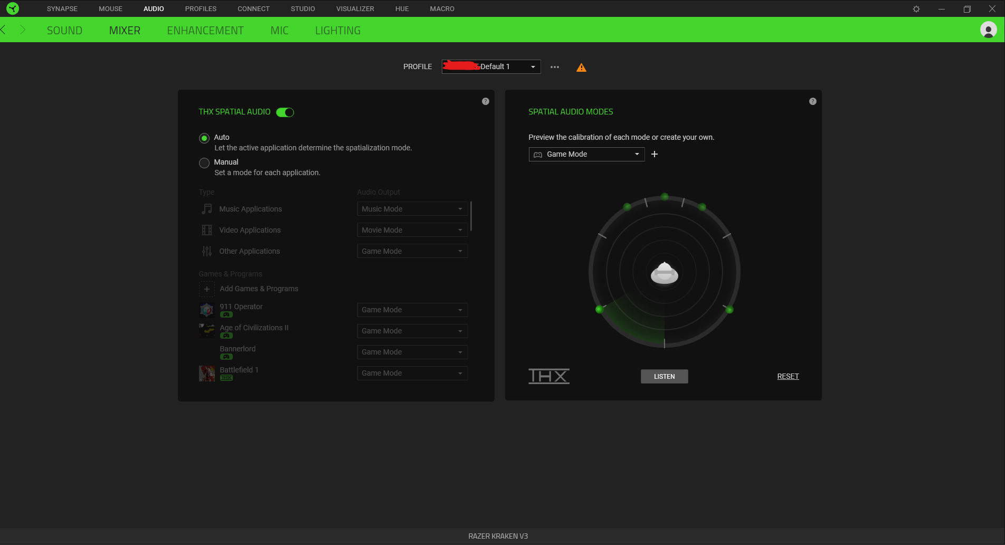Click the Reset link

788,376
